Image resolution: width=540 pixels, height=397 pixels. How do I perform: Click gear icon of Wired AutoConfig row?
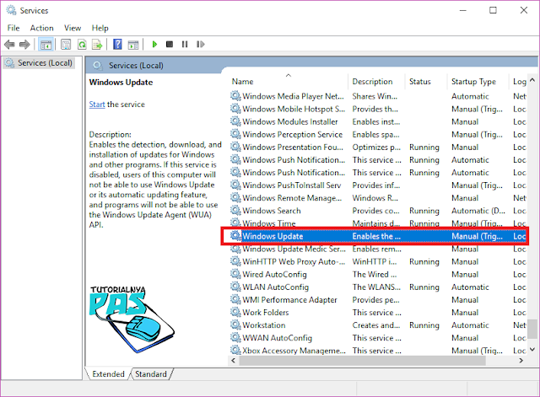click(235, 274)
